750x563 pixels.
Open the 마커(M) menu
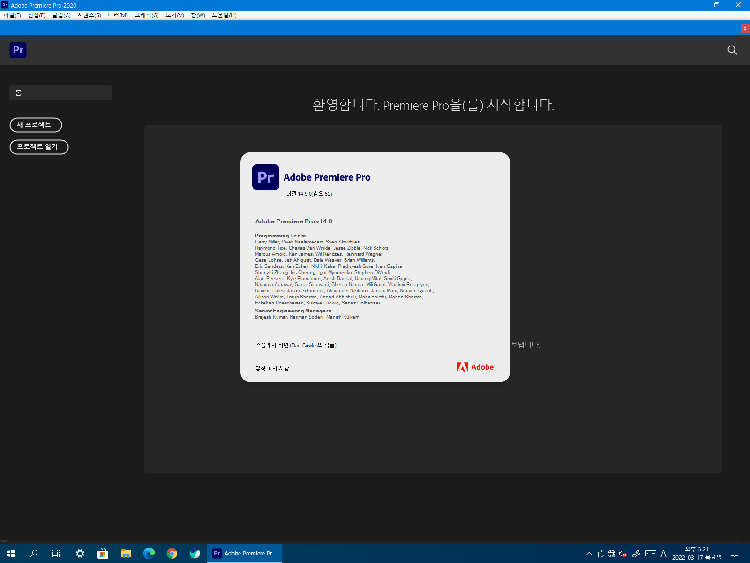click(118, 15)
